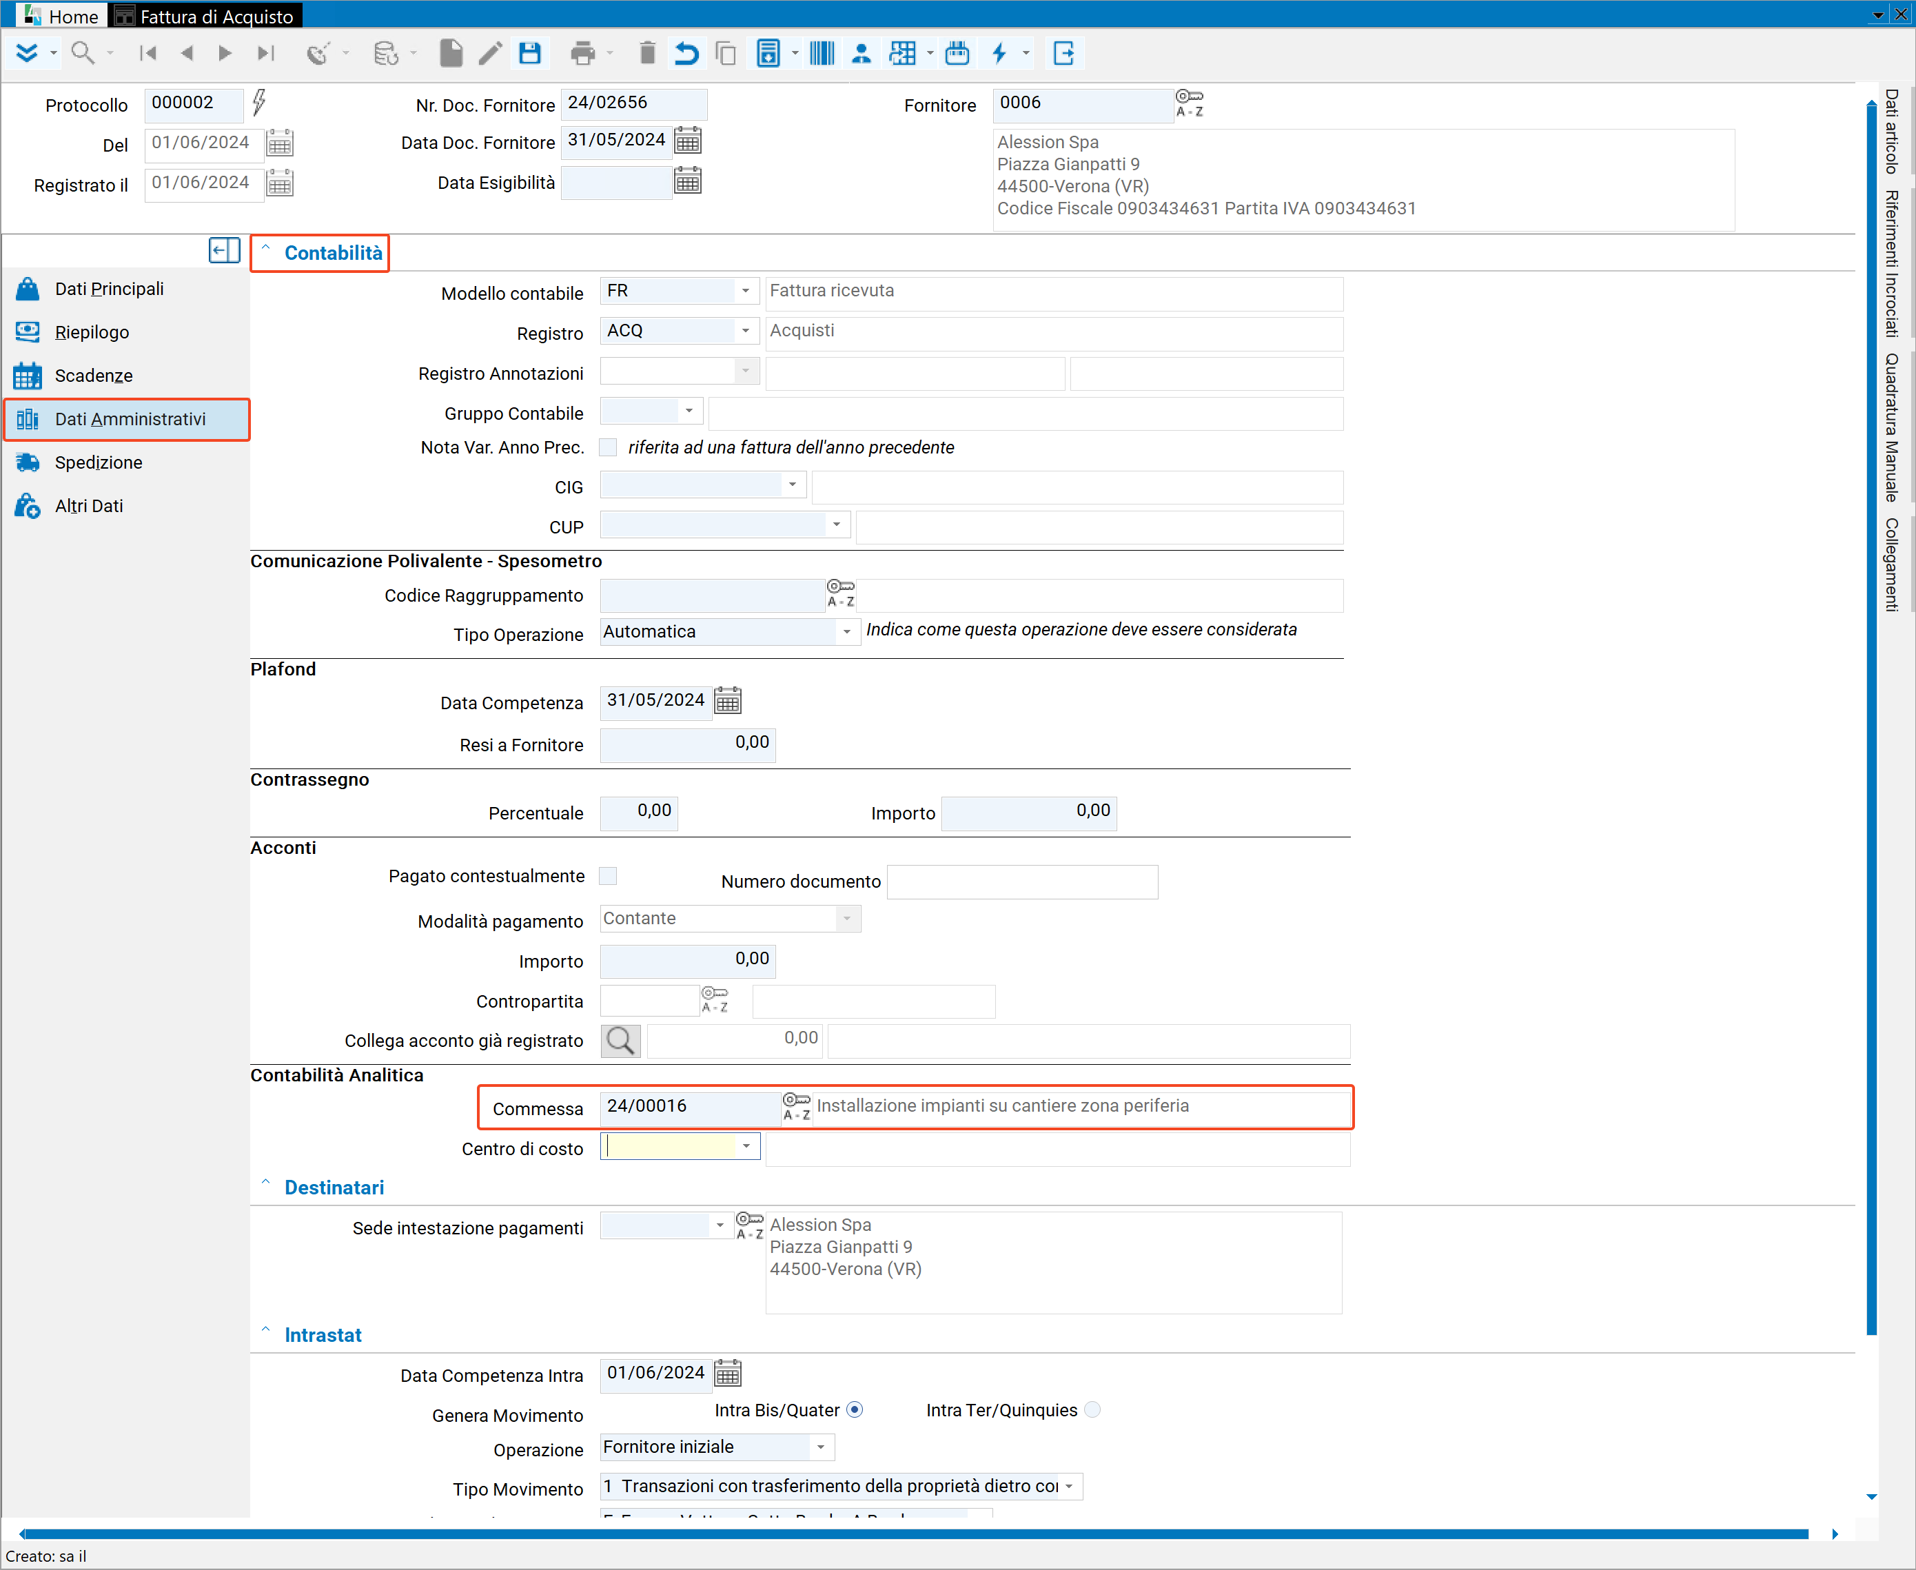Click the save floppy disk icon

click(x=530, y=53)
